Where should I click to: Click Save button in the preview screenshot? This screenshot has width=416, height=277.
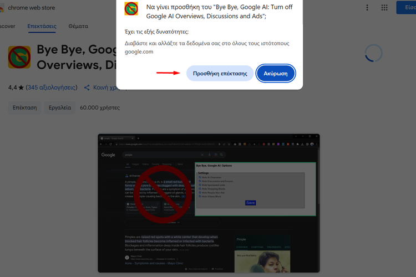[251, 203]
